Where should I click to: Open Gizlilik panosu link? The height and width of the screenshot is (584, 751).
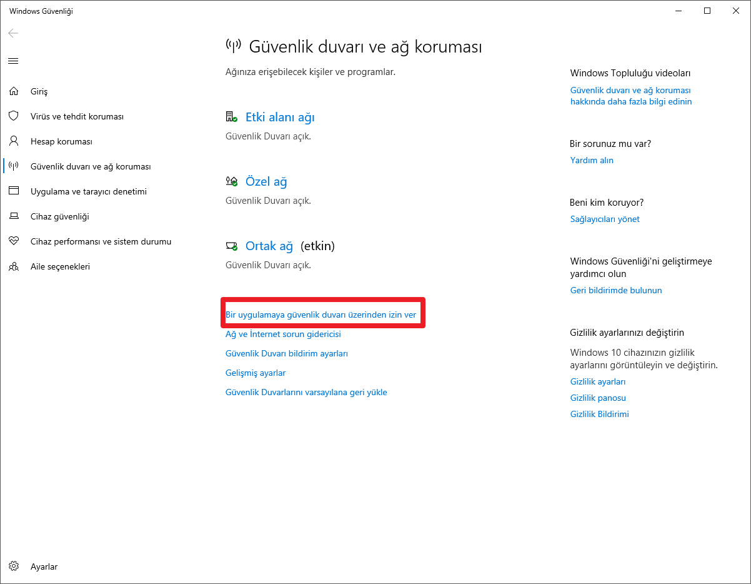(x=598, y=398)
